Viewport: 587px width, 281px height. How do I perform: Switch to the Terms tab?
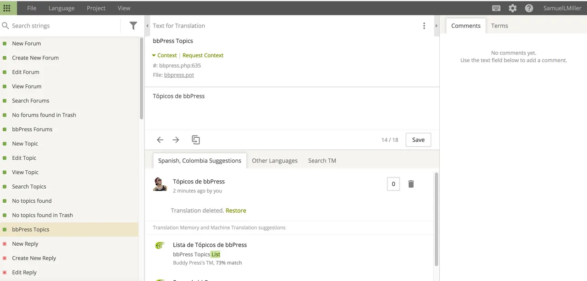point(499,26)
